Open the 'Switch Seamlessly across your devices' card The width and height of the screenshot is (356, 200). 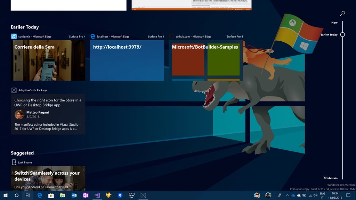click(x=48, y=178)
